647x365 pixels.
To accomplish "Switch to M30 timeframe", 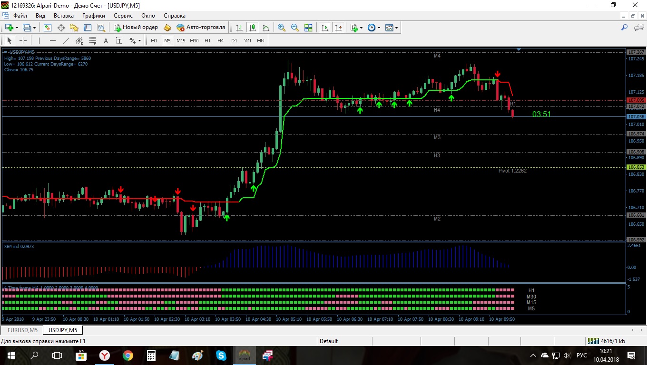I will coord(194,40).
